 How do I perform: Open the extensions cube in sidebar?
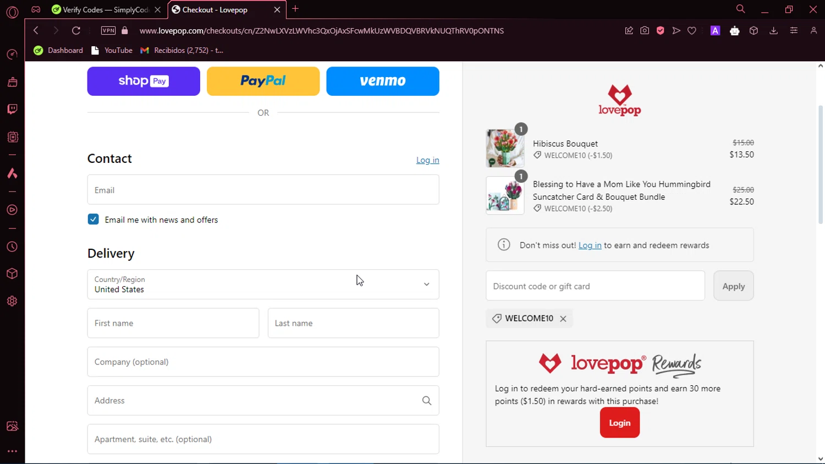click(x=12, y=274)
